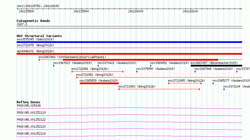Click esv3667457 (Besenbacher2015) label
The image size is (250, 140).
pyautogui.click(x=214, y=63)
